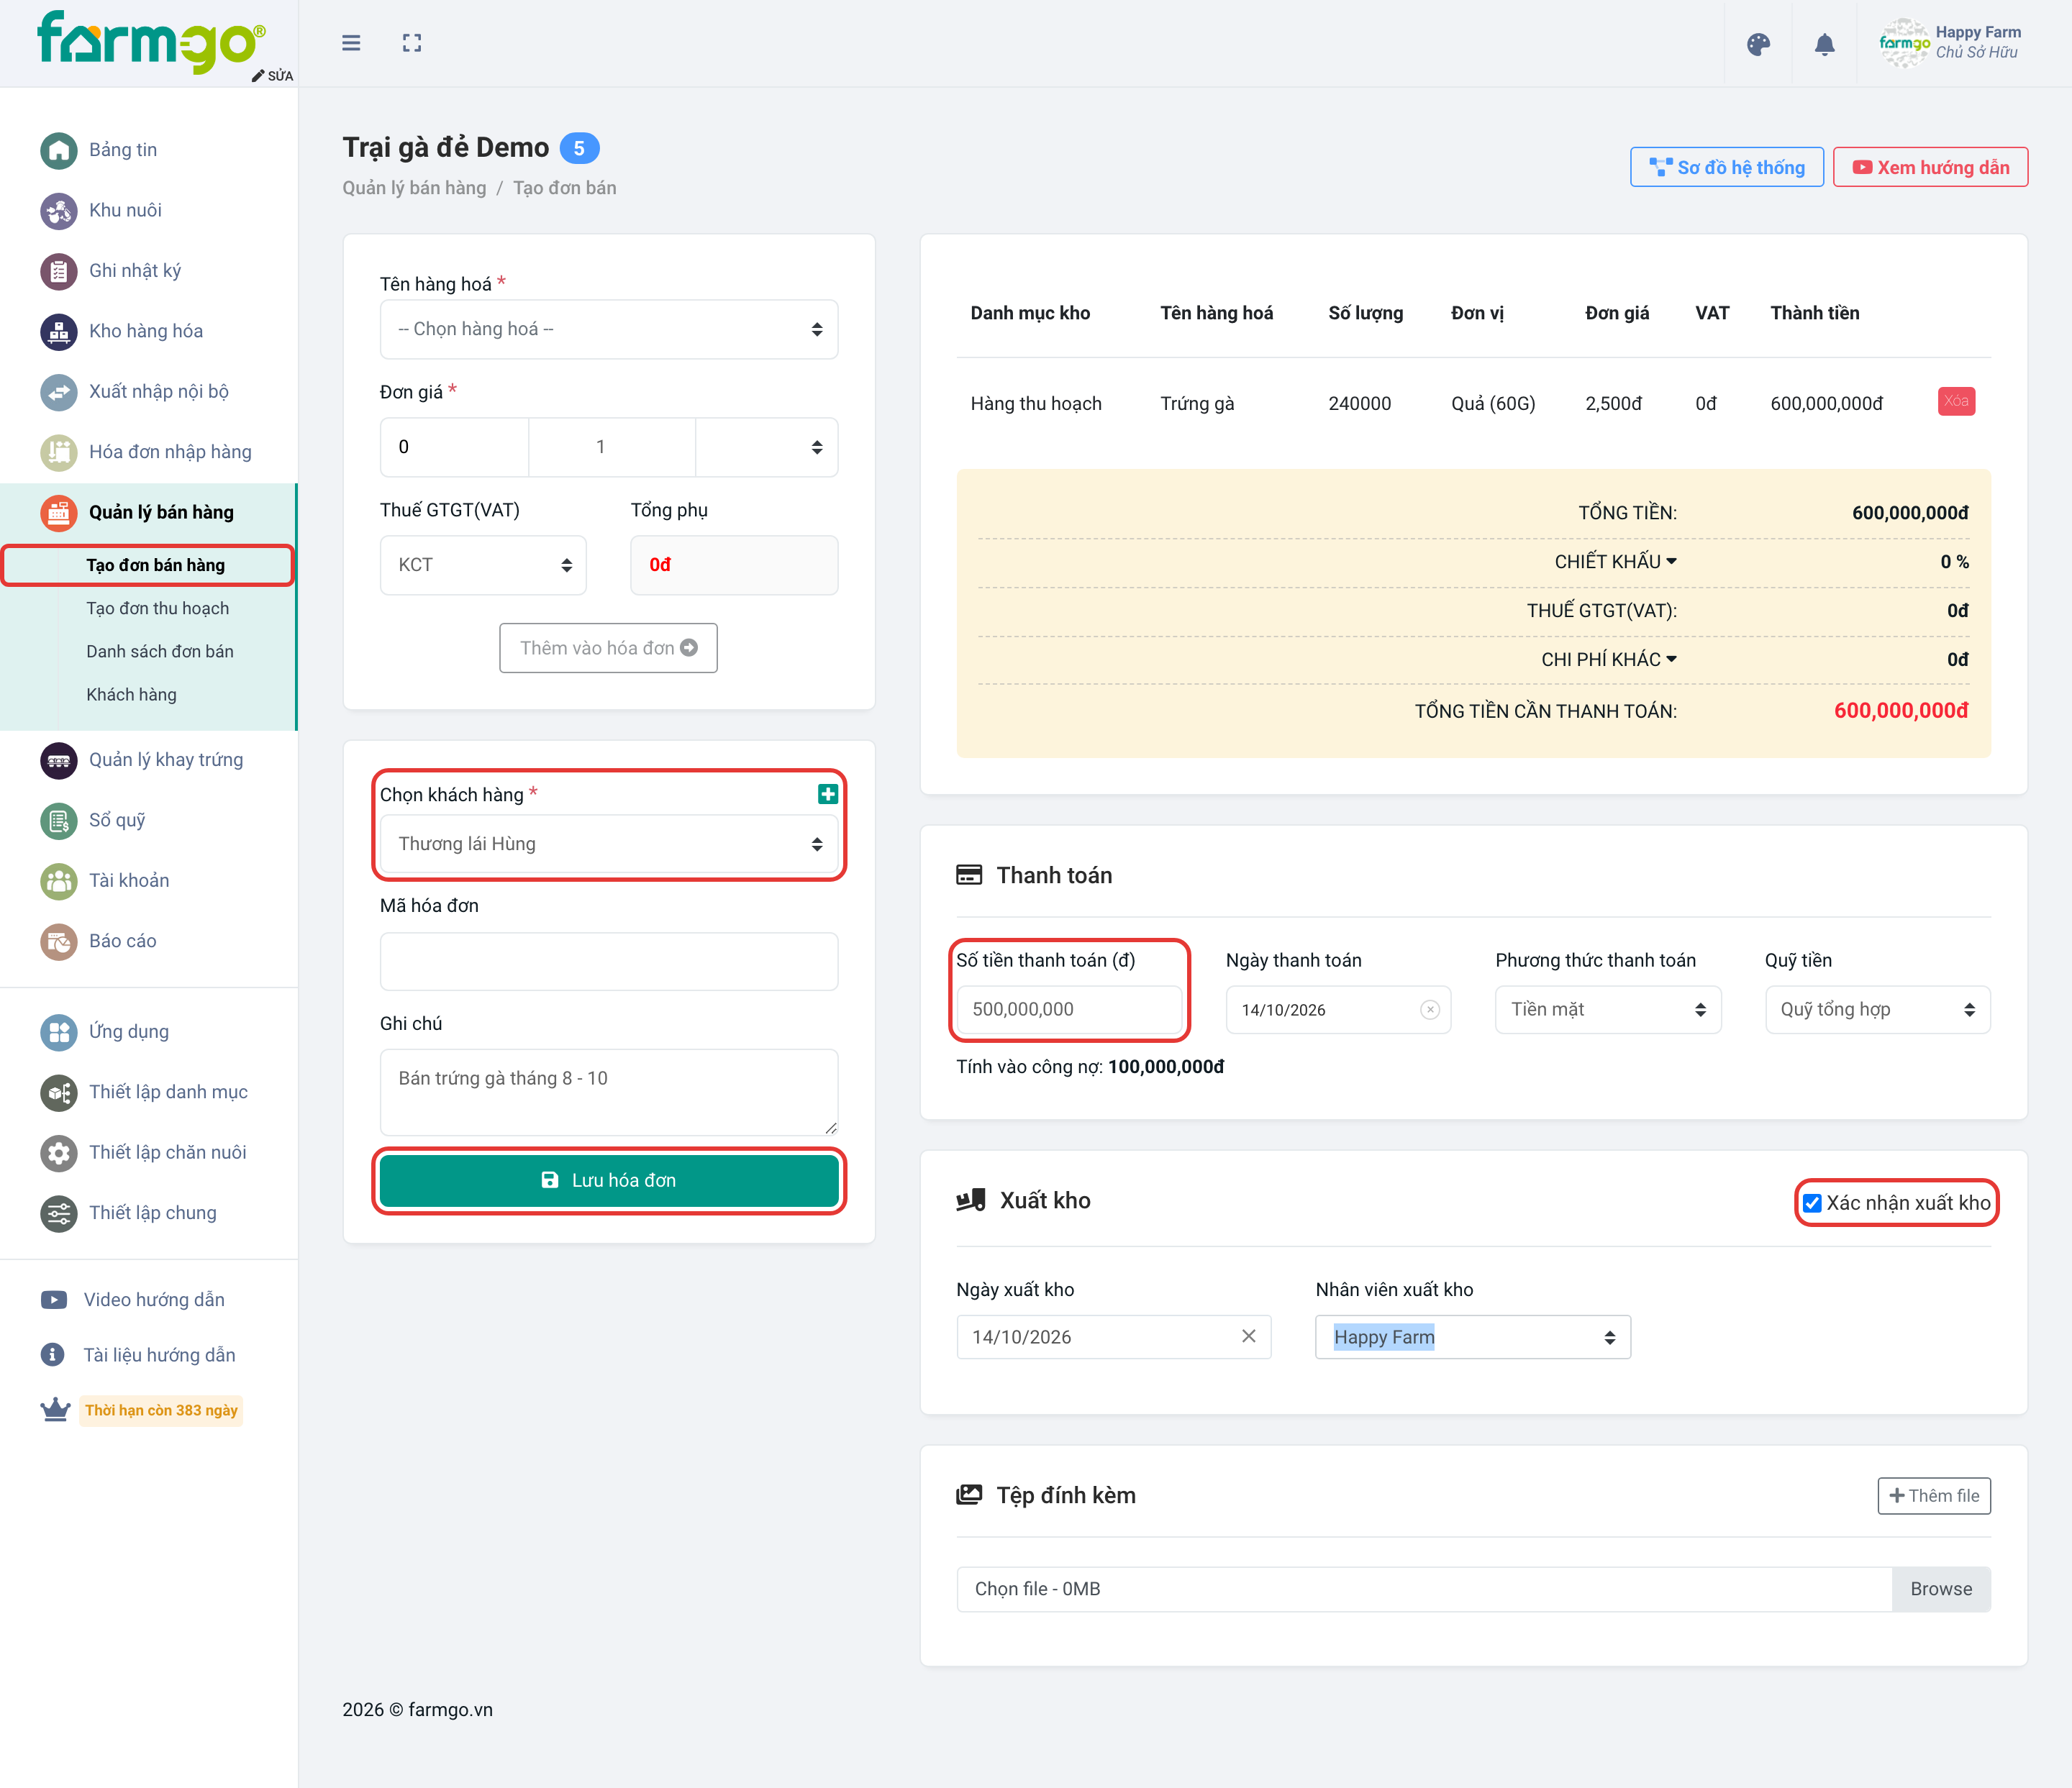Select Danh sách đơn bán submenu
This screenshot has width=2072, height=1788.
[160, 652]
